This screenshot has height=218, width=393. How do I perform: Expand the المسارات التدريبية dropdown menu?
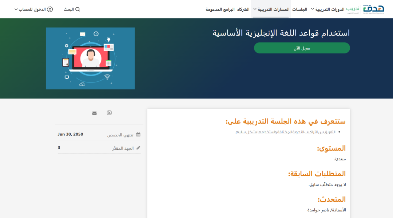[x=271, y=9]
